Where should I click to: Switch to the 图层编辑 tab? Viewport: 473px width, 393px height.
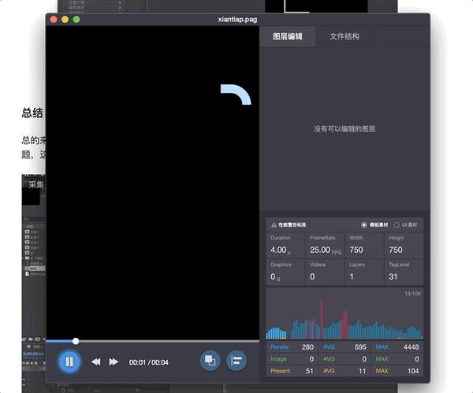click(288, 36)
